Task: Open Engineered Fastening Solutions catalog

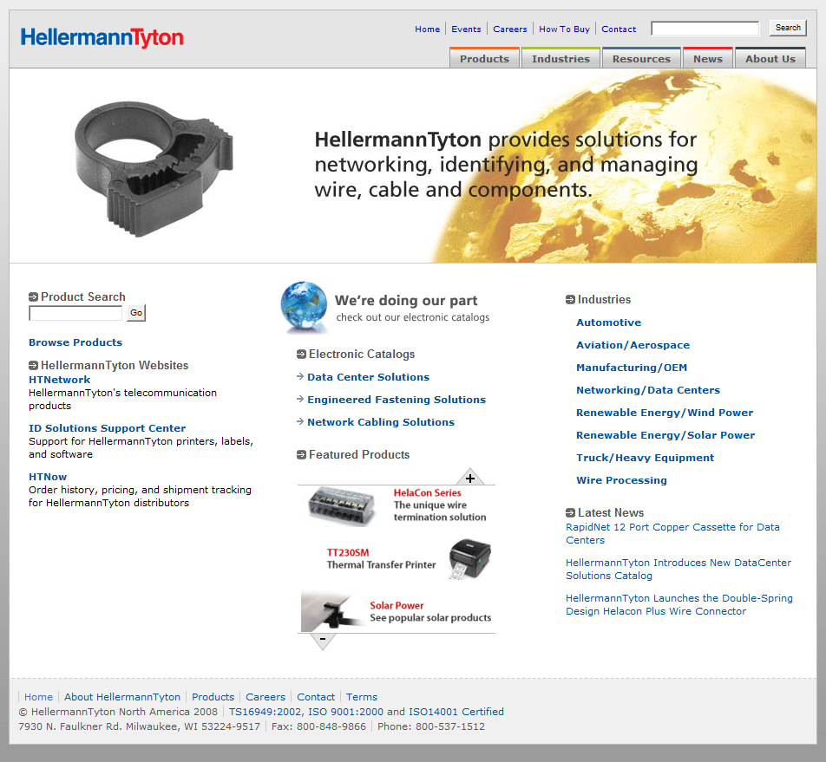Action: tap(397, 400)
